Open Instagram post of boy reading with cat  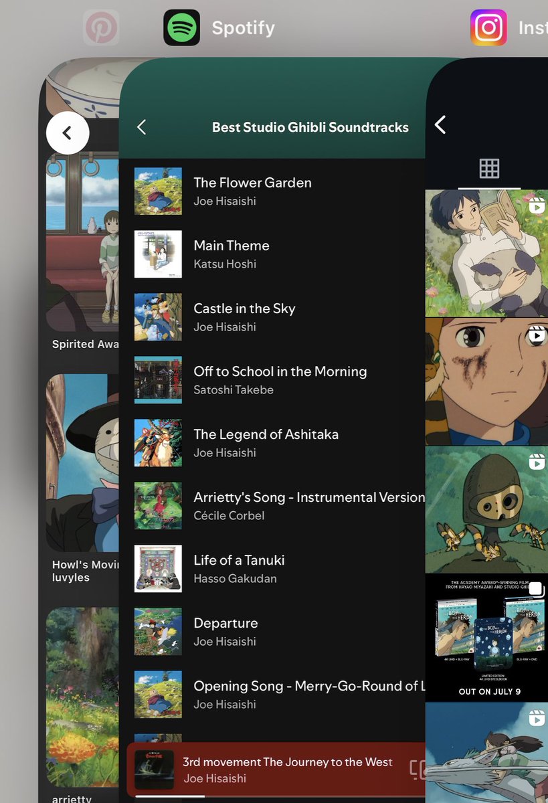pyautogui.click(x=486, y=253)
